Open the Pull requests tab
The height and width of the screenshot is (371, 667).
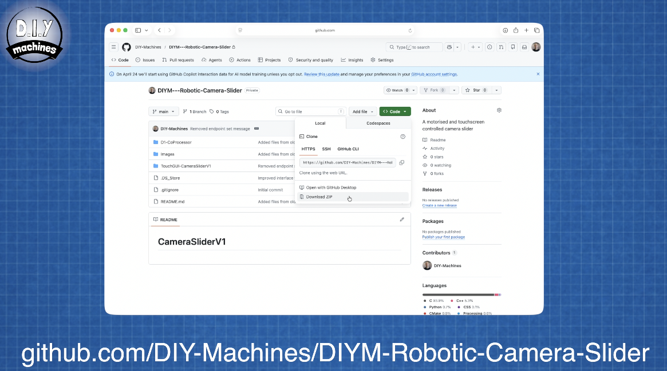tap(178, 60)
